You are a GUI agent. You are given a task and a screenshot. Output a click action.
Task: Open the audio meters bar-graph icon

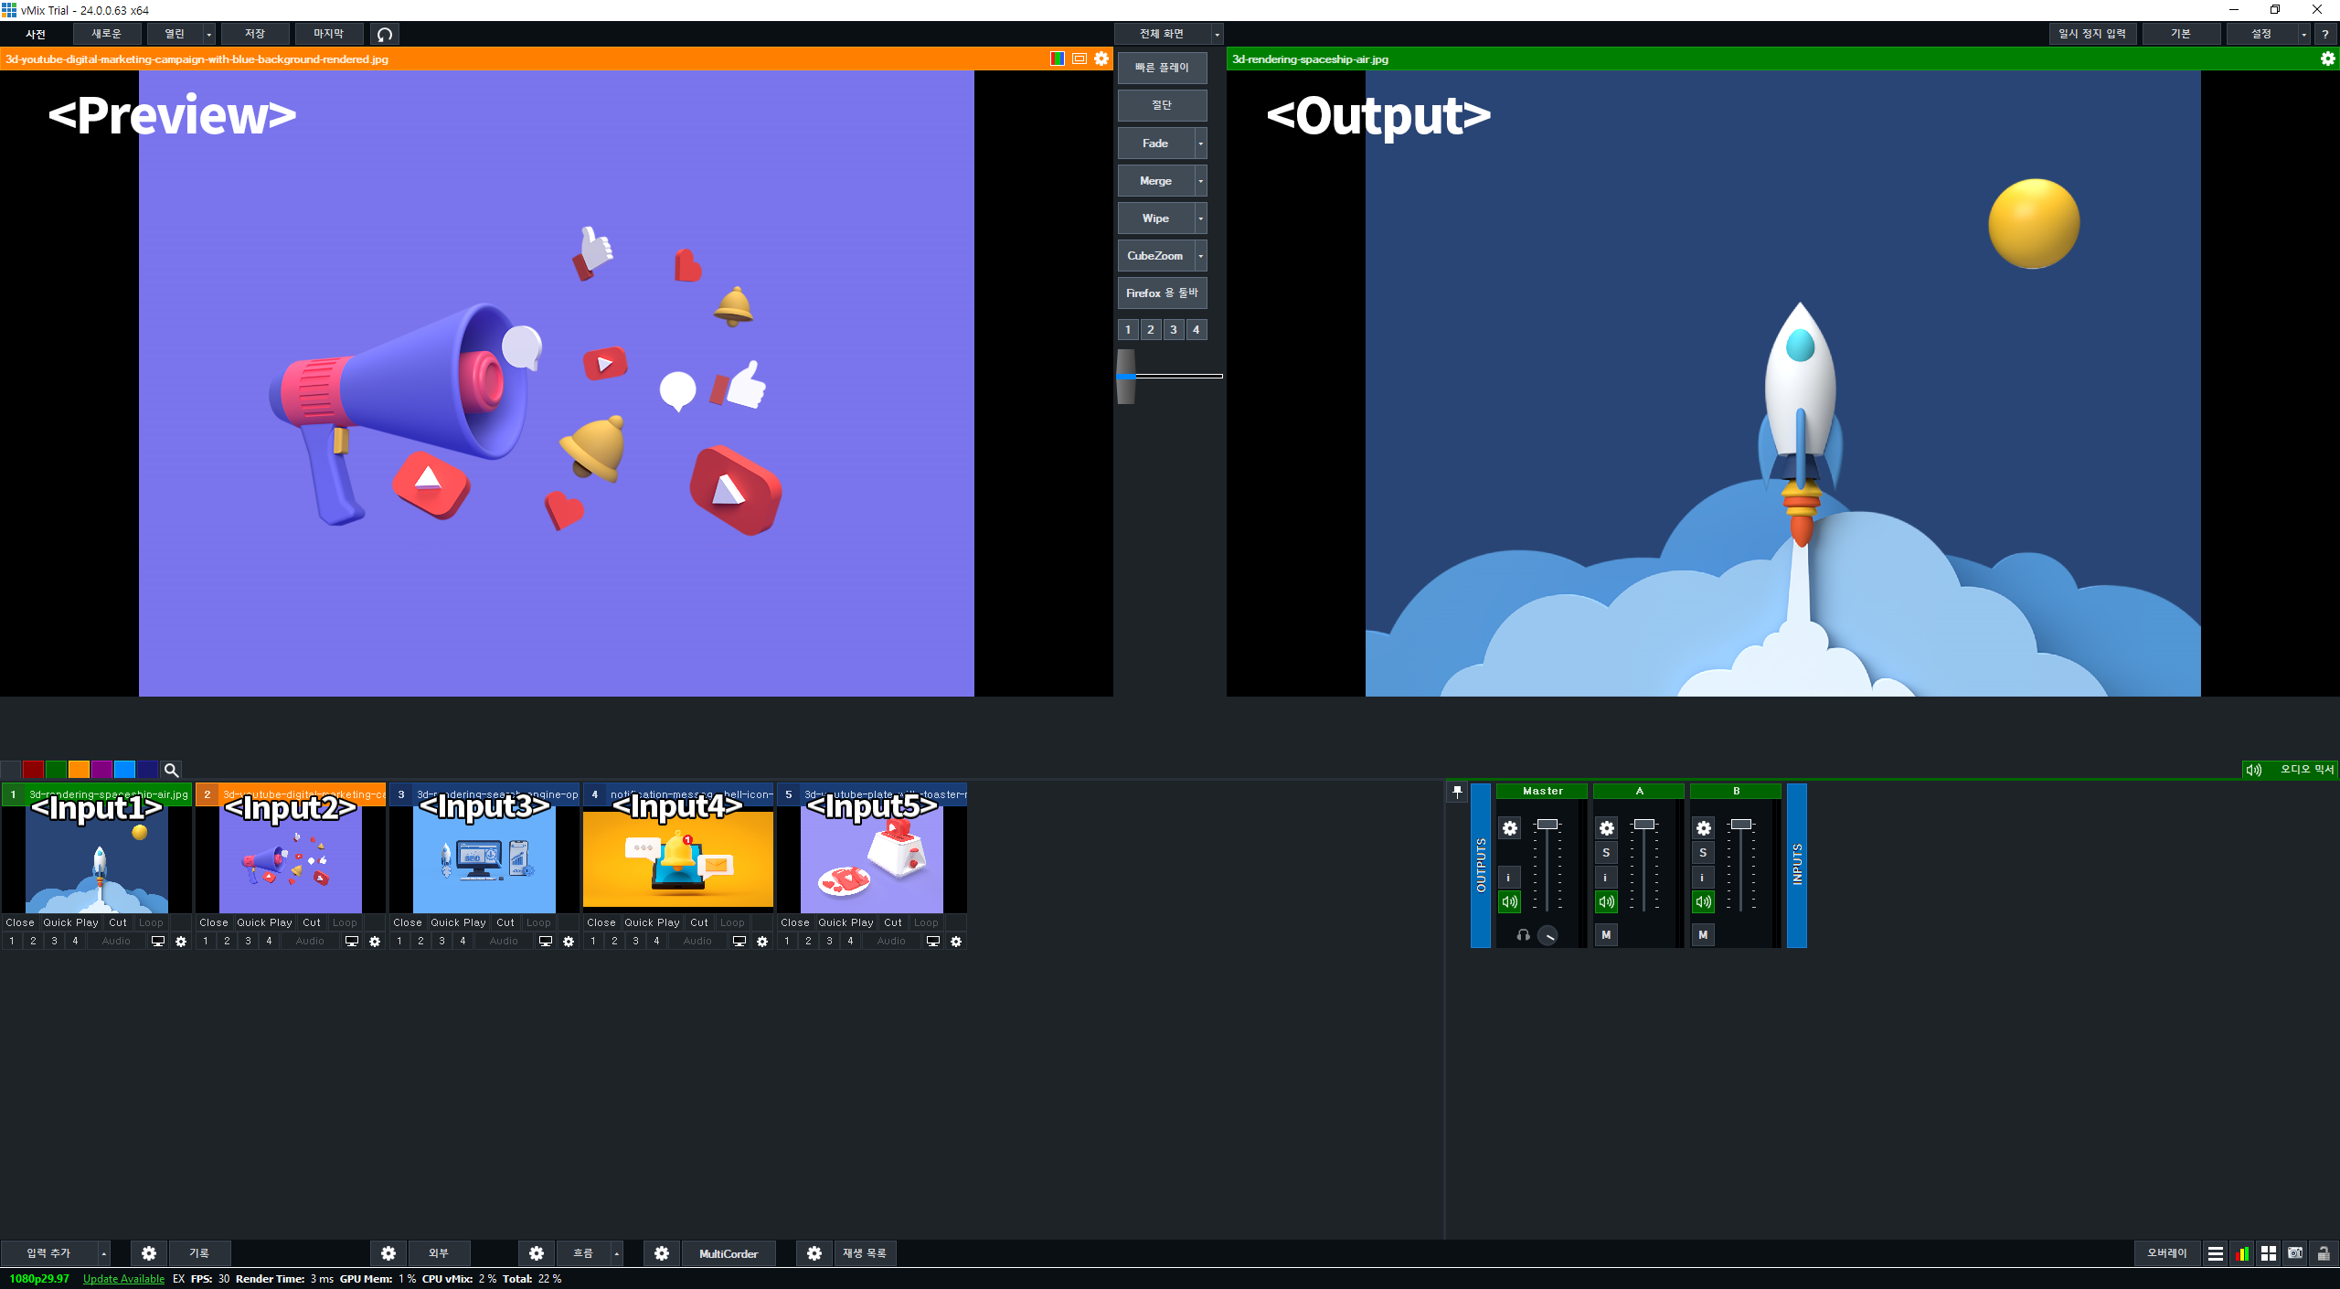click(2241, 1253)
